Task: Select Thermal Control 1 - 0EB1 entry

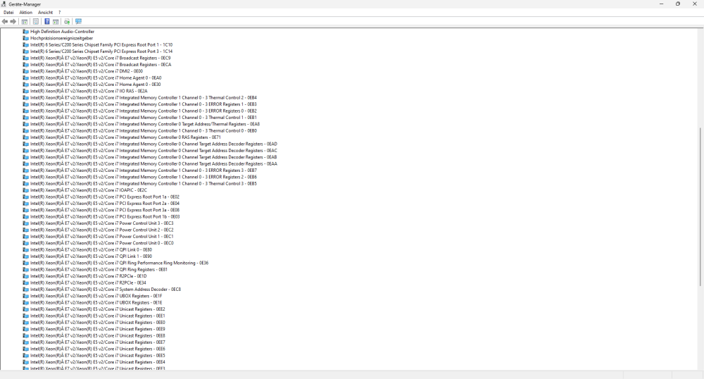Action: point(144,118)
